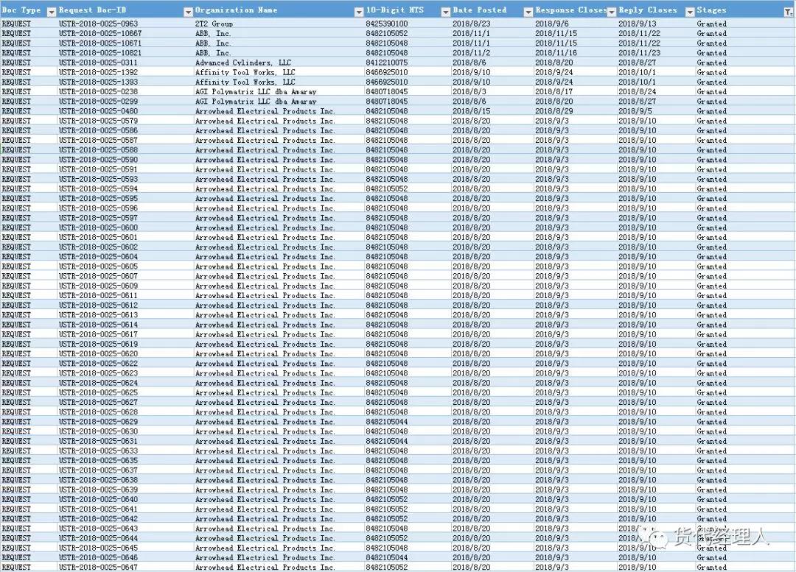Select the Organization Name header cell
The height and width of the screenshot is (572, 796).
[279, 10]
